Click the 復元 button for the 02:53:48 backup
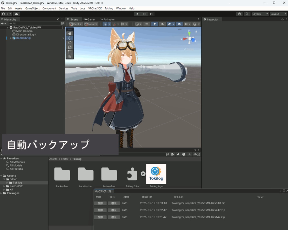 114,203
